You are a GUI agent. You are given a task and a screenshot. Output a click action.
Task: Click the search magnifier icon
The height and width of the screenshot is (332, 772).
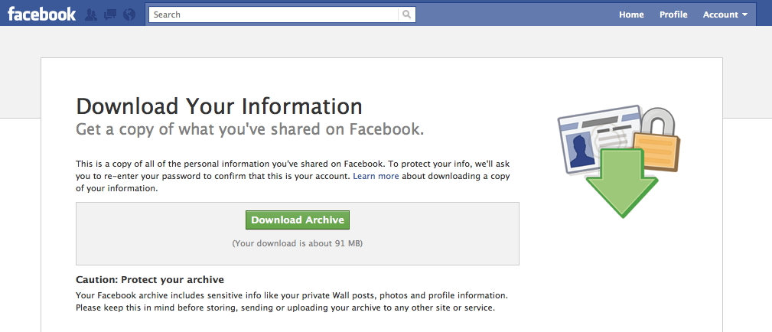(407, 15)
